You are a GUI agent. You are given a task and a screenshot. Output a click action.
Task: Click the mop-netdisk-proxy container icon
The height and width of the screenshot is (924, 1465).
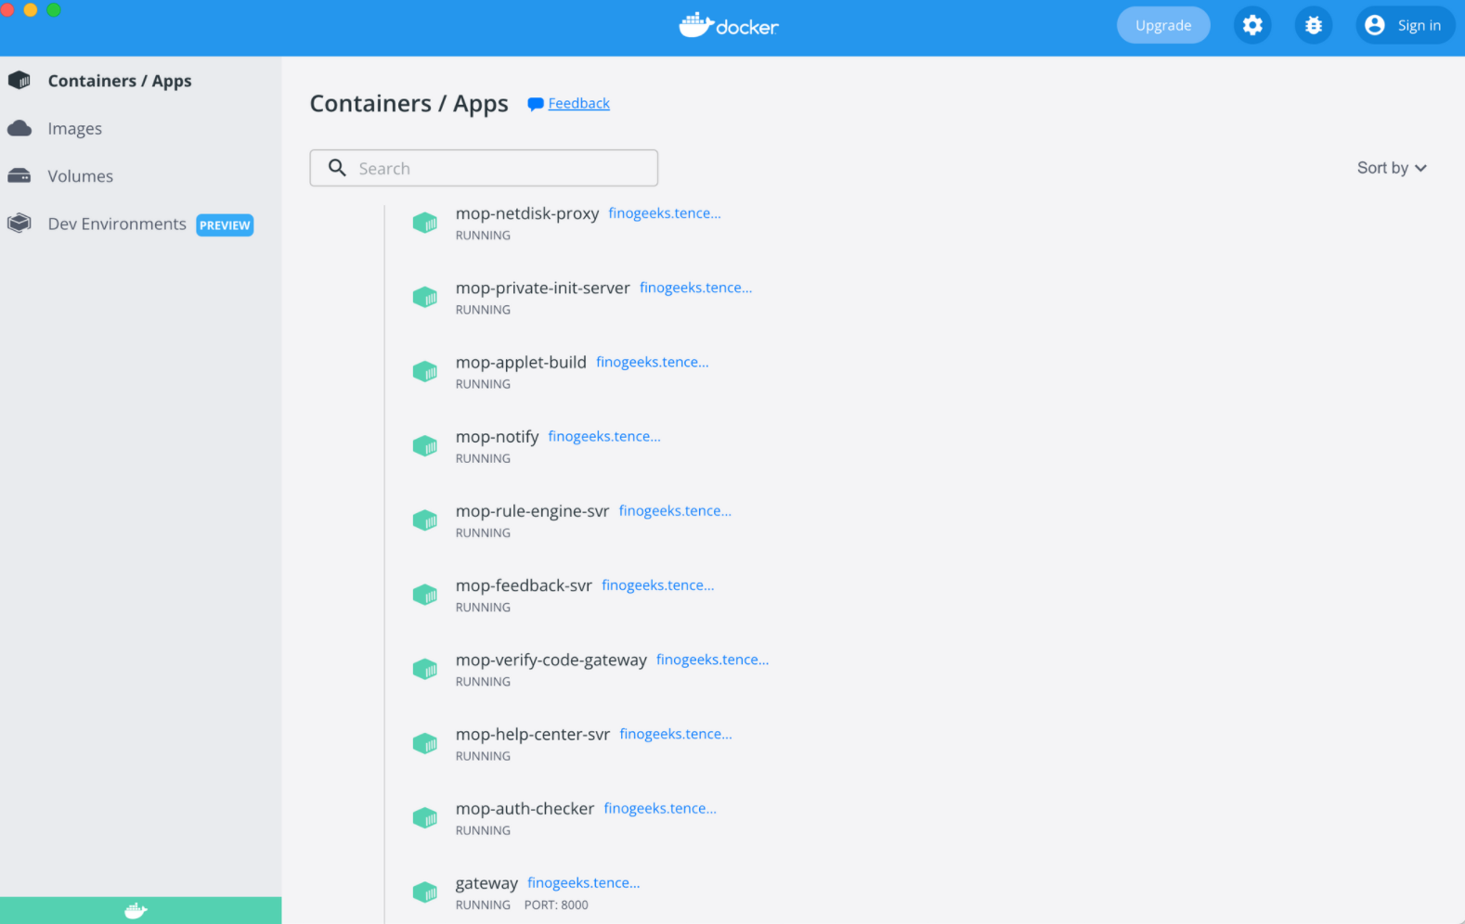click(425, 223)
